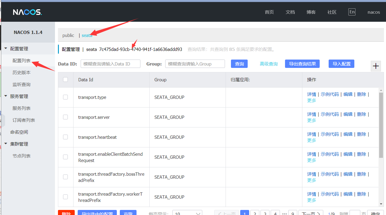Select the transport.type Data Id text

[x=92, y=97]
